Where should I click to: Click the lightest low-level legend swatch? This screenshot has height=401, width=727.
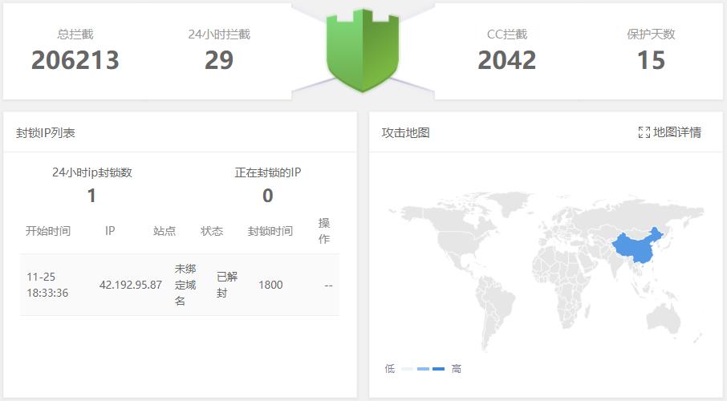407,369
